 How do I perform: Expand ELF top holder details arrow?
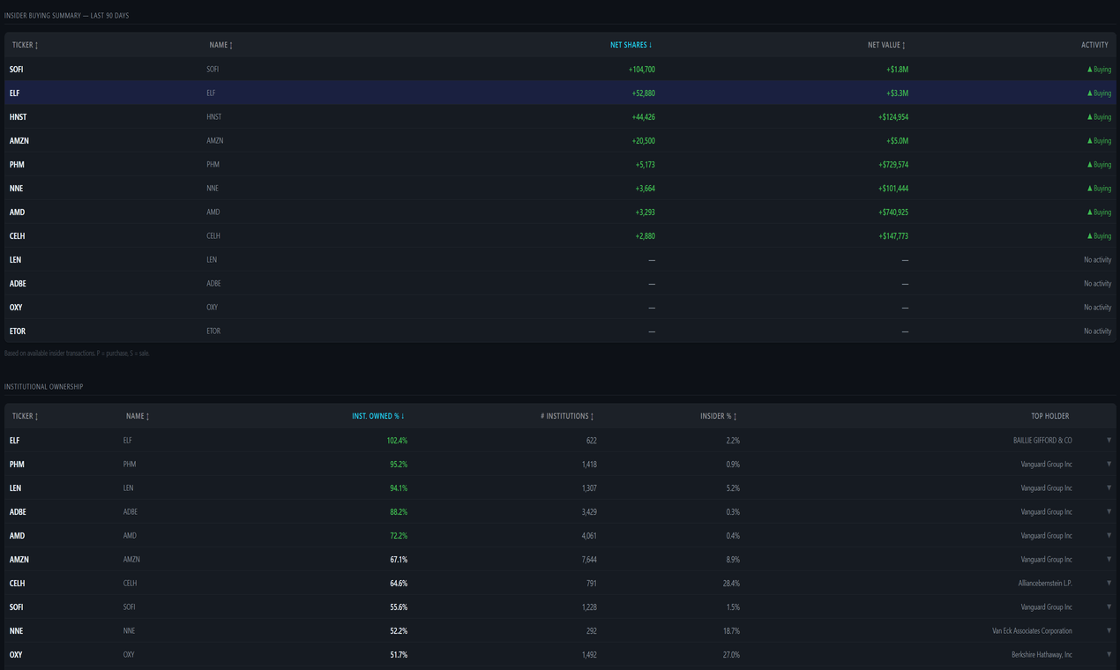pyautogui.click(x=1109, y=440)
